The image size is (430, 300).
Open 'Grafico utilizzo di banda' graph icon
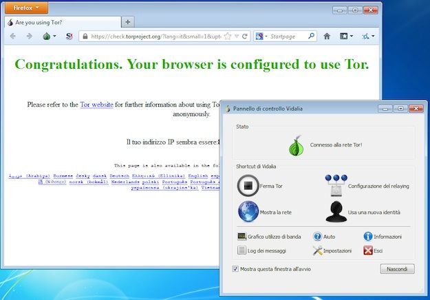point(241,237)
